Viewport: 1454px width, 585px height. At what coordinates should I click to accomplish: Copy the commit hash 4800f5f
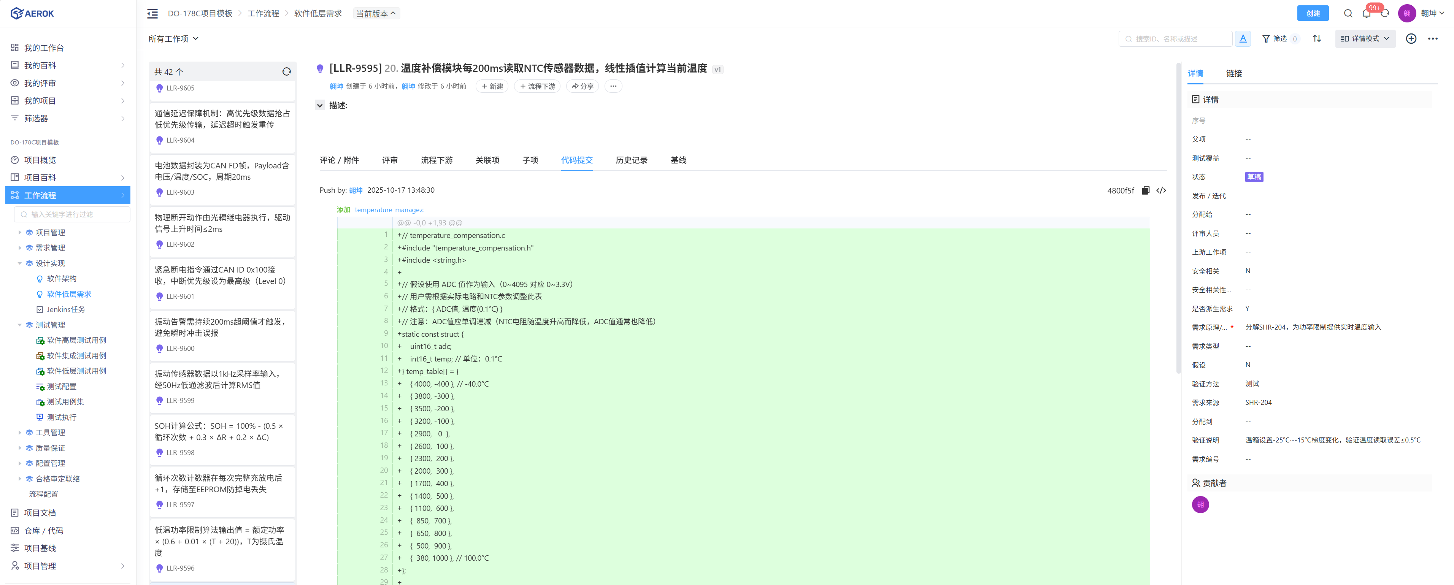click(x=1145, y=191)
